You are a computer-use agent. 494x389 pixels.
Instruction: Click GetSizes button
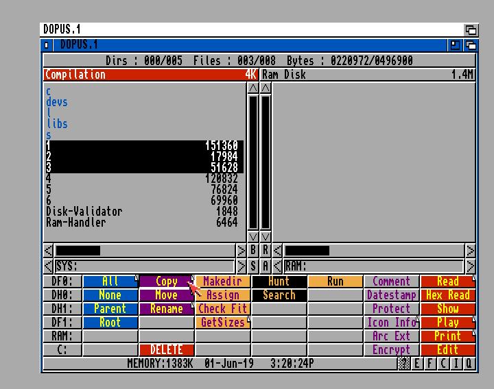point(222,323)
